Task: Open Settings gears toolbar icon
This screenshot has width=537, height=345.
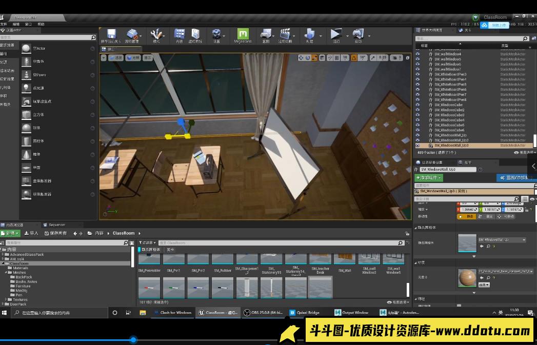Action: click(216, 34)
